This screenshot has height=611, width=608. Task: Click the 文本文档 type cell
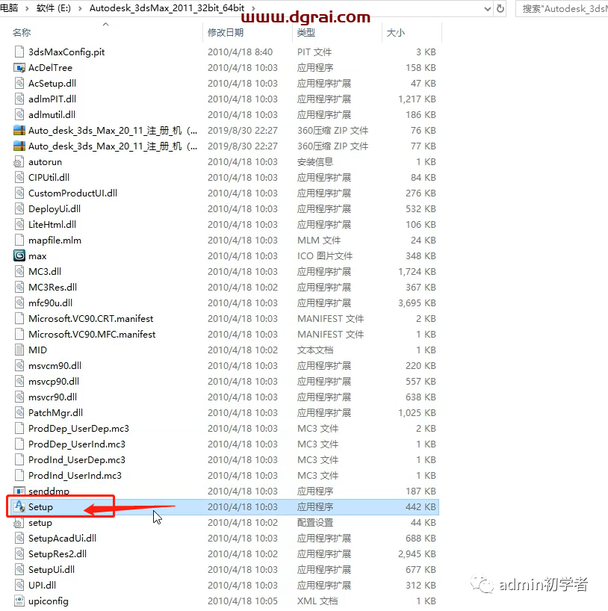[x=315, y=350]
